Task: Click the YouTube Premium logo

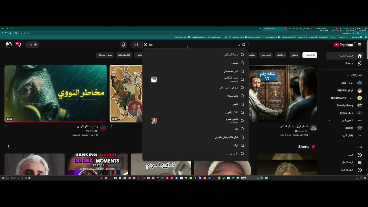Action: [343, 45]
